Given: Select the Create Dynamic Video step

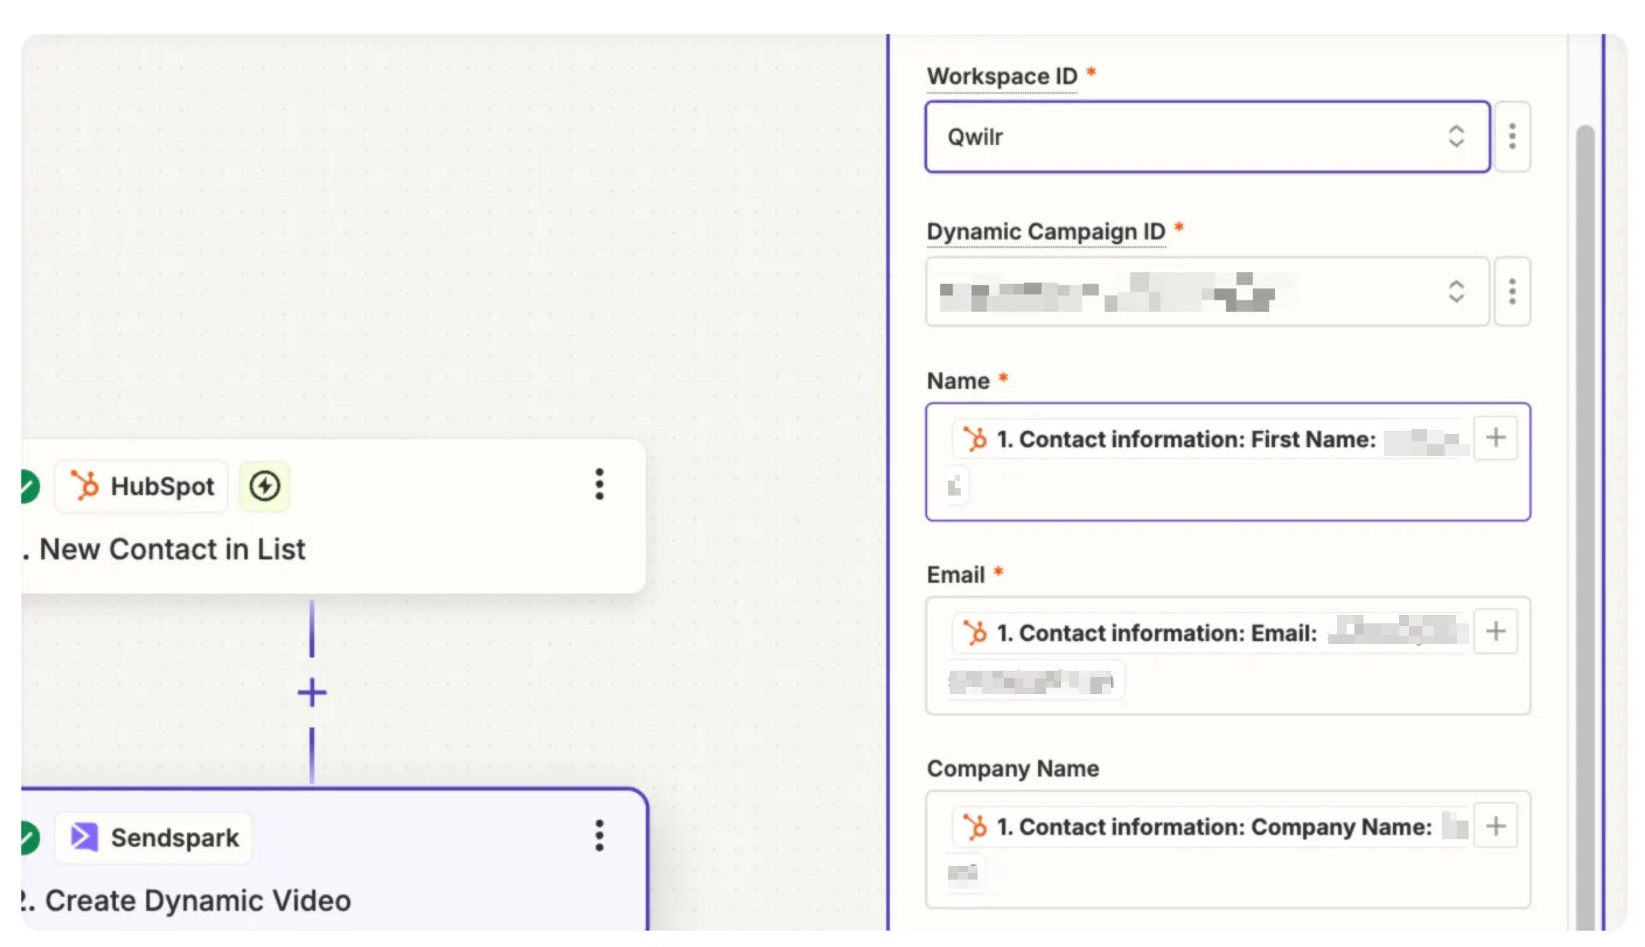Looking at the screenshot, I should pos(198,901).
